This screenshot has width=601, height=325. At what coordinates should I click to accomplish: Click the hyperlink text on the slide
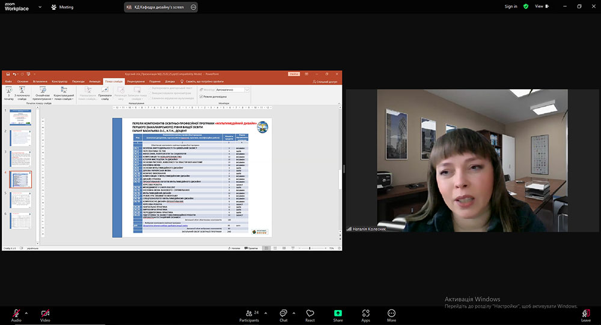(165, 225)
